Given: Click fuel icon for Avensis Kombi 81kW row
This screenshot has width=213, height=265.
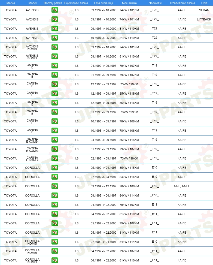Looking at the screenshot, I should (54, 56).
